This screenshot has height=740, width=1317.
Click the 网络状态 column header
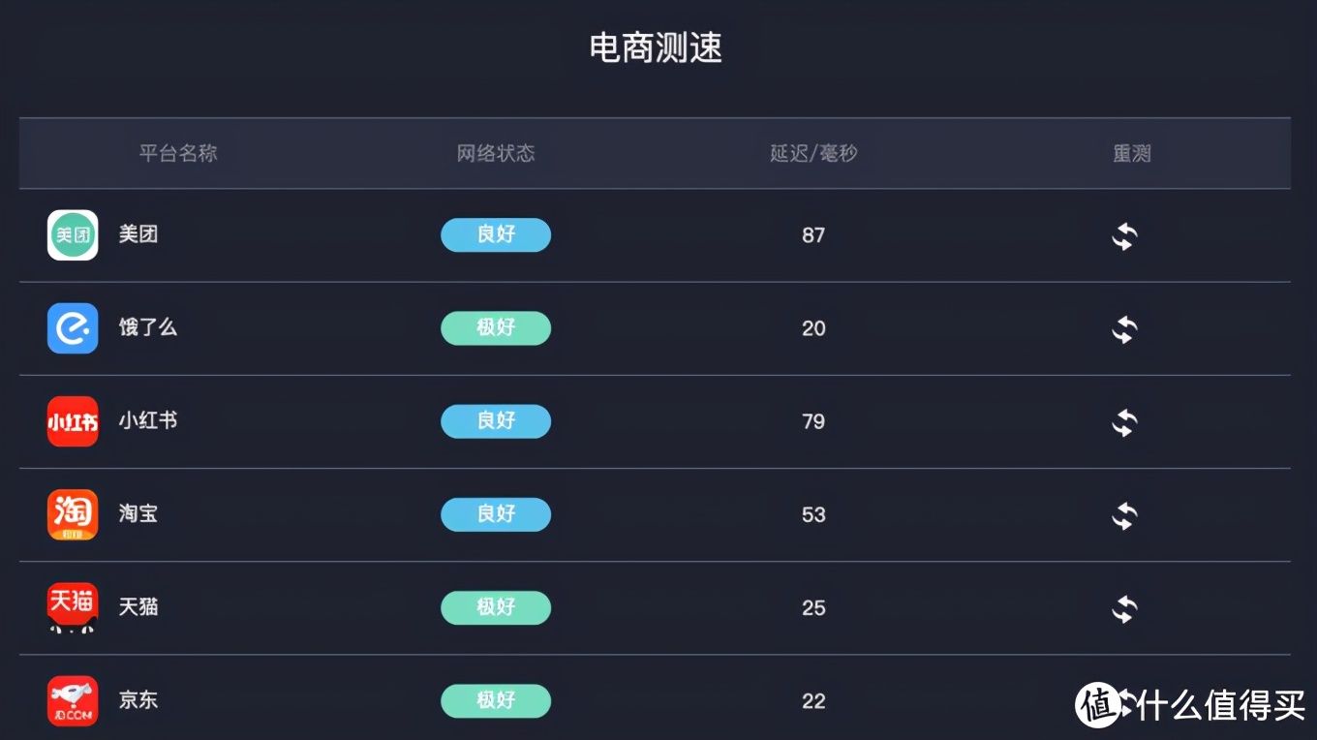pos(496,153)
